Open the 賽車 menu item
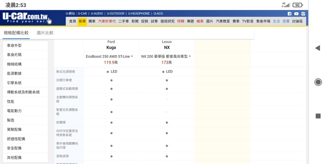This screenshot has height=164, width=328. [236, 21]
